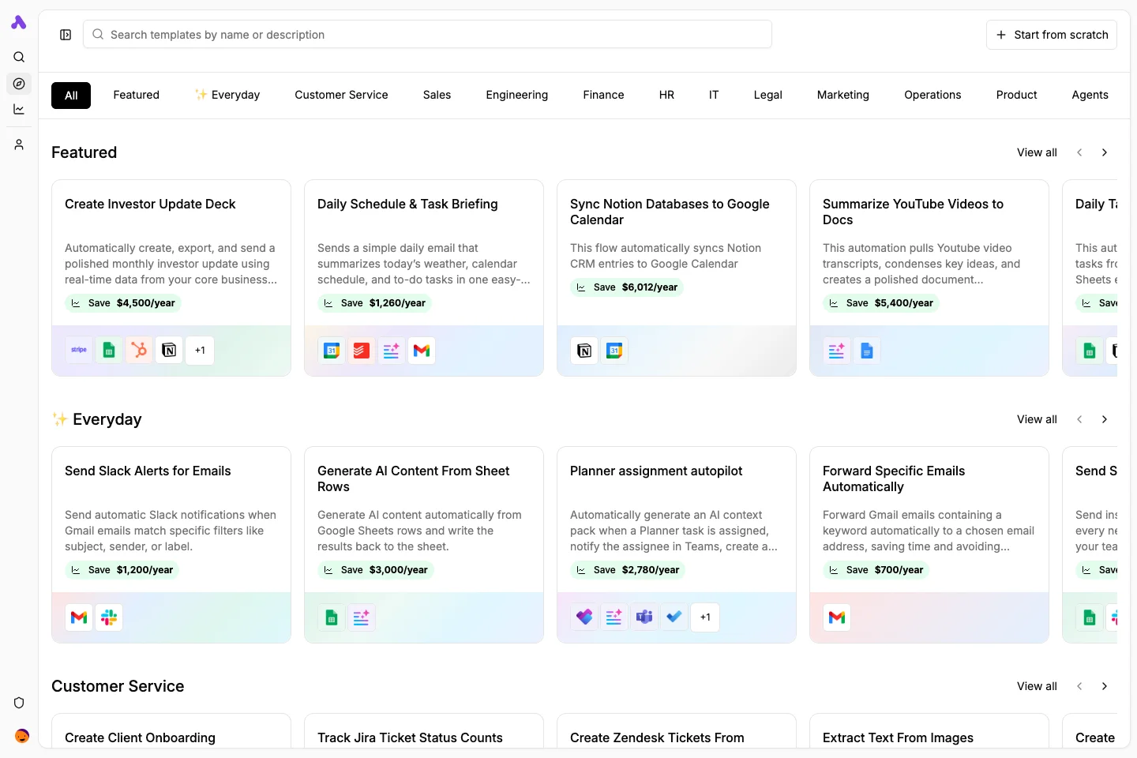The height and width of the screenshot is (758, 1137).
Task: Click Gmail icon on Forward Specific Emails card
Action: point(837,617)
